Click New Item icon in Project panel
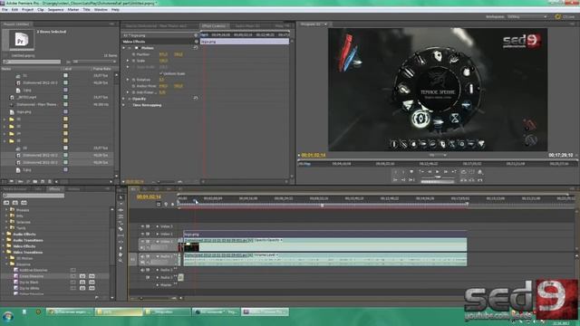 [43, 181]
